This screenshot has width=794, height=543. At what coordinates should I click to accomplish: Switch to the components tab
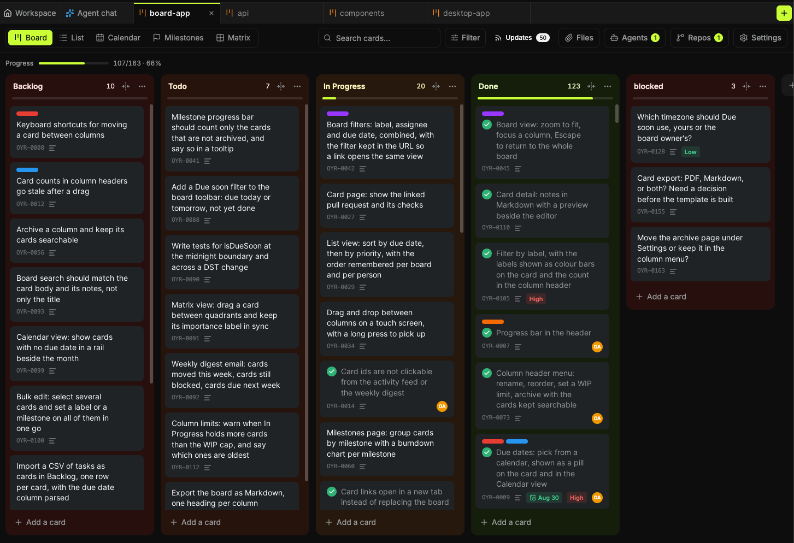(375, 13)
